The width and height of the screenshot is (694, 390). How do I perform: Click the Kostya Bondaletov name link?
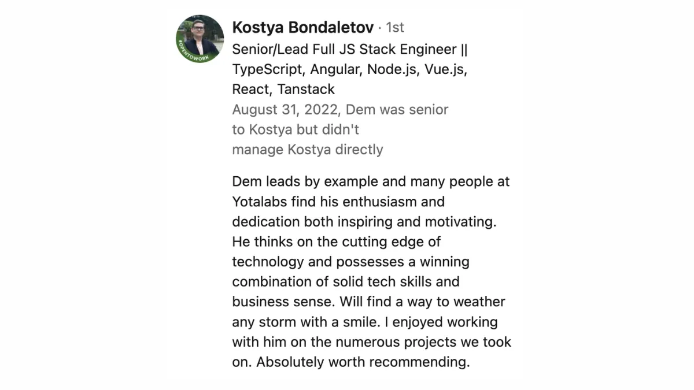tap(302, 27)
